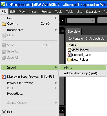The image size is (107, 116).
Task: Click the small toolbar dropdown arrow beside menu
Action: tap(63, 20)
